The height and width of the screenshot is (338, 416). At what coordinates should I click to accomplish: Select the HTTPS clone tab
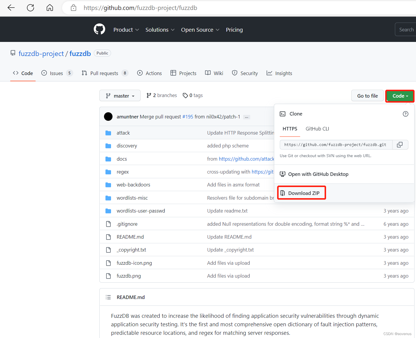(290, 129)
